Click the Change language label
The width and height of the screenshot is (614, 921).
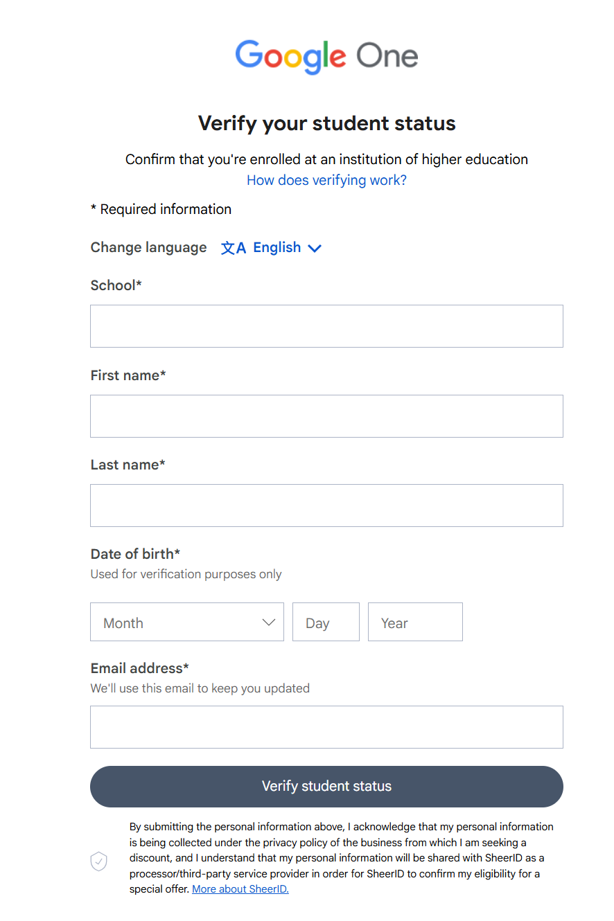148,248
